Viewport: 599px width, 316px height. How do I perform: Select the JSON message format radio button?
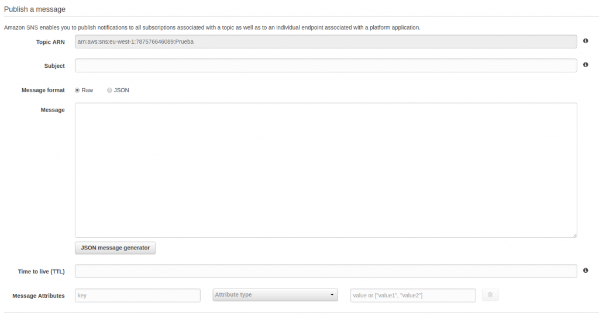point(109,91)
